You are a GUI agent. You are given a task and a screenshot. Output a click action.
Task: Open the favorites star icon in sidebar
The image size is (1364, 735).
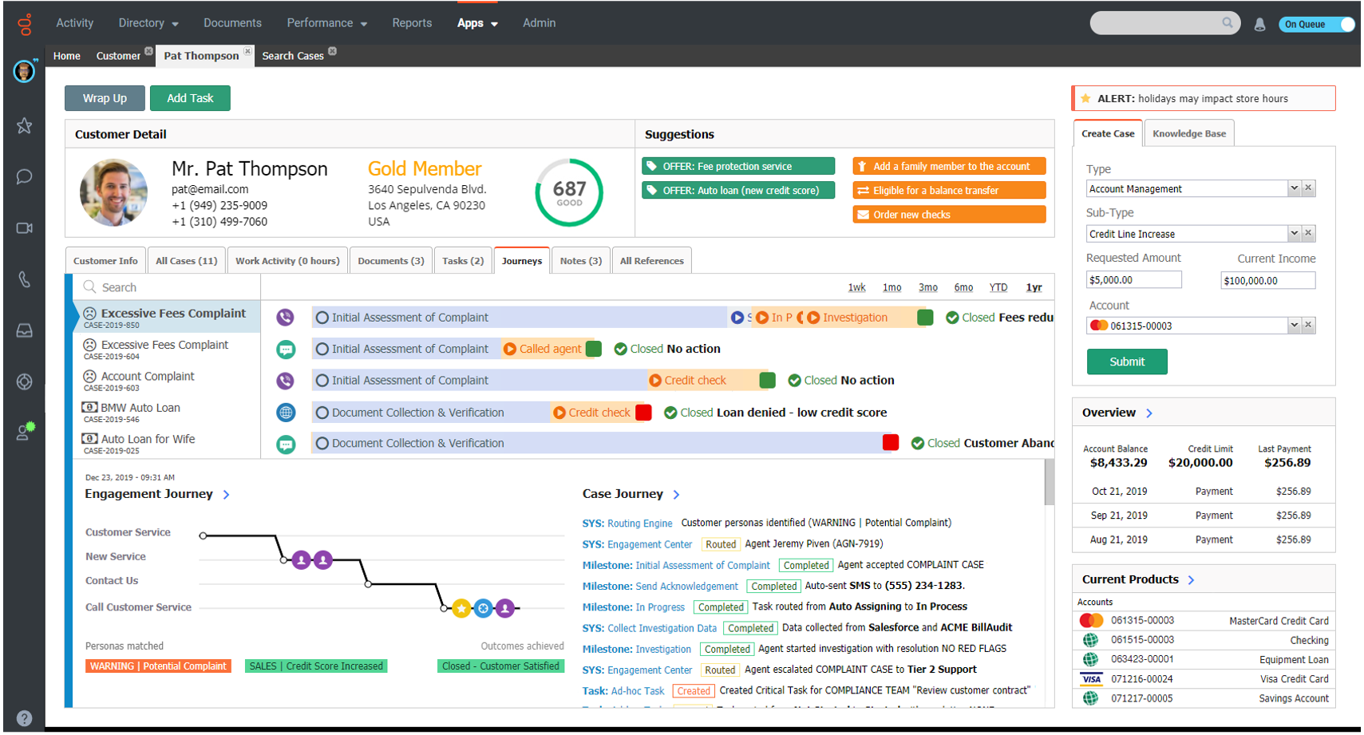[x=24, y=125]
